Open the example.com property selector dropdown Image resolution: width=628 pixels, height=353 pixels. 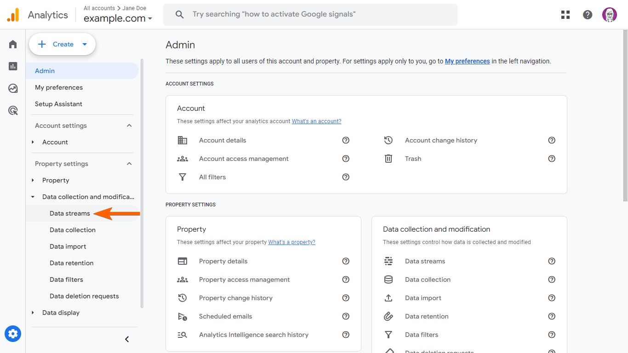[118, 19]
